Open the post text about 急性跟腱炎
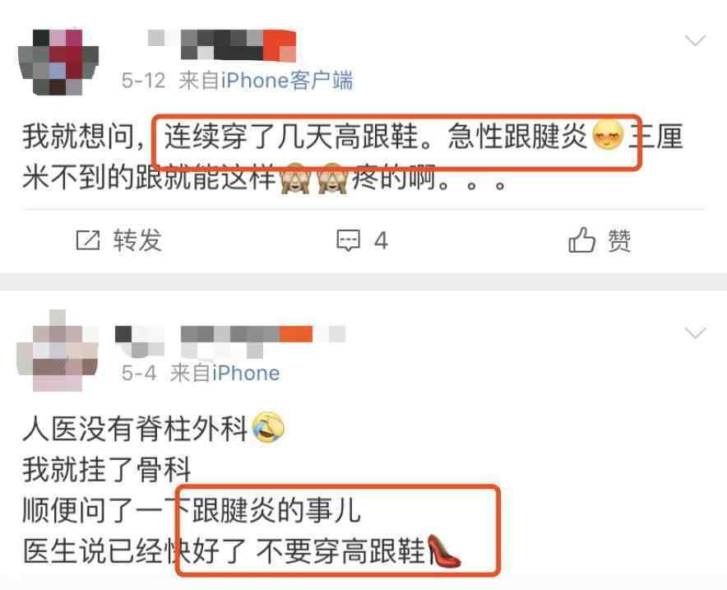 (353, 157)
